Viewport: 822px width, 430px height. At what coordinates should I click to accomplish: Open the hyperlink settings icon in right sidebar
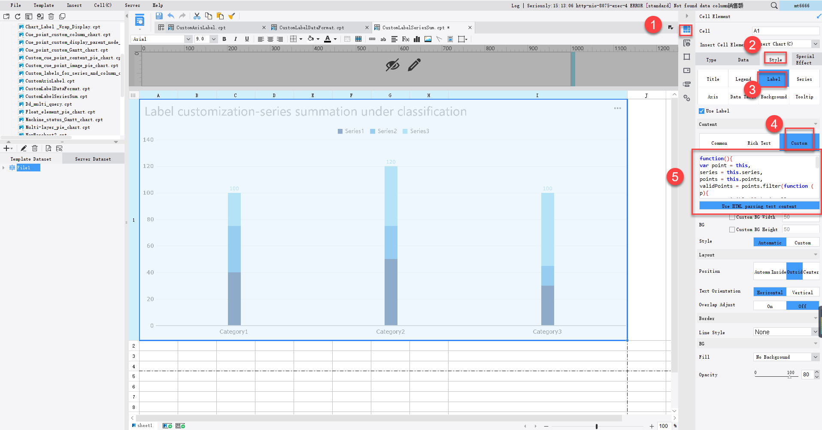click(687, 98)
